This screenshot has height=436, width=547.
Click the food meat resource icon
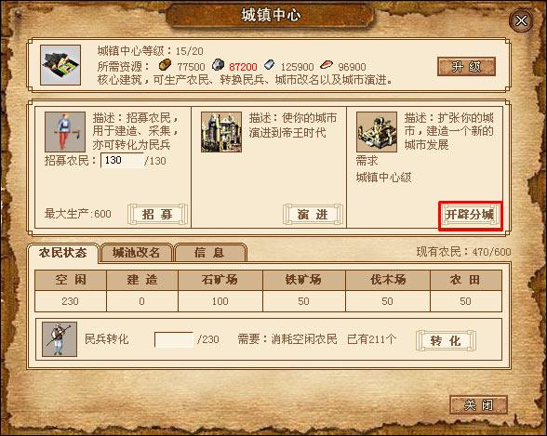pyautogui.click(x=327, y=65)
